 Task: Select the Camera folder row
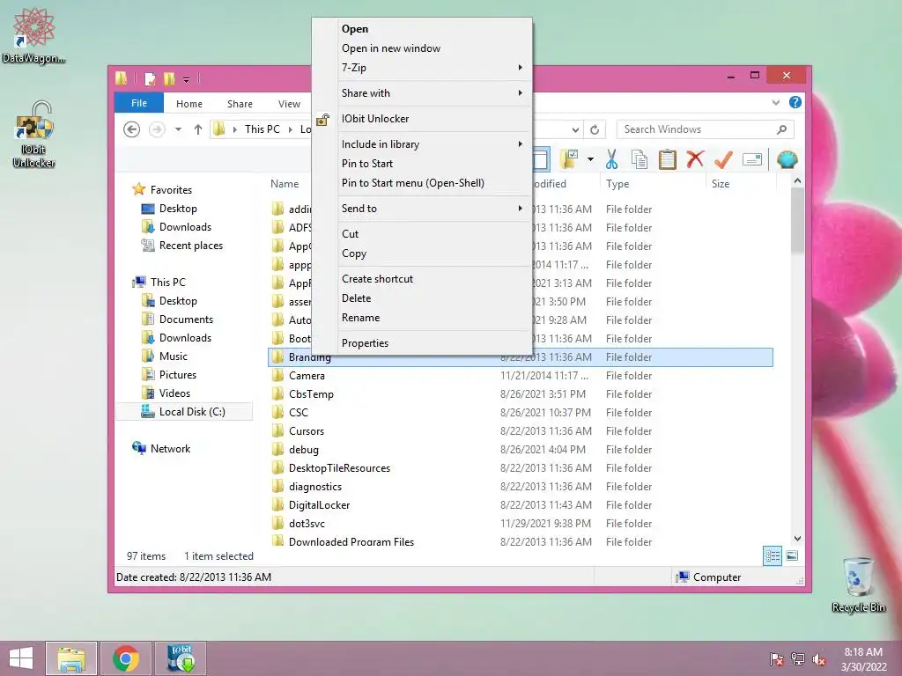click(520, 376)
